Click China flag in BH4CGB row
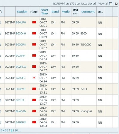The width and height of the screenshot is (119, 134). coord(34,111)
